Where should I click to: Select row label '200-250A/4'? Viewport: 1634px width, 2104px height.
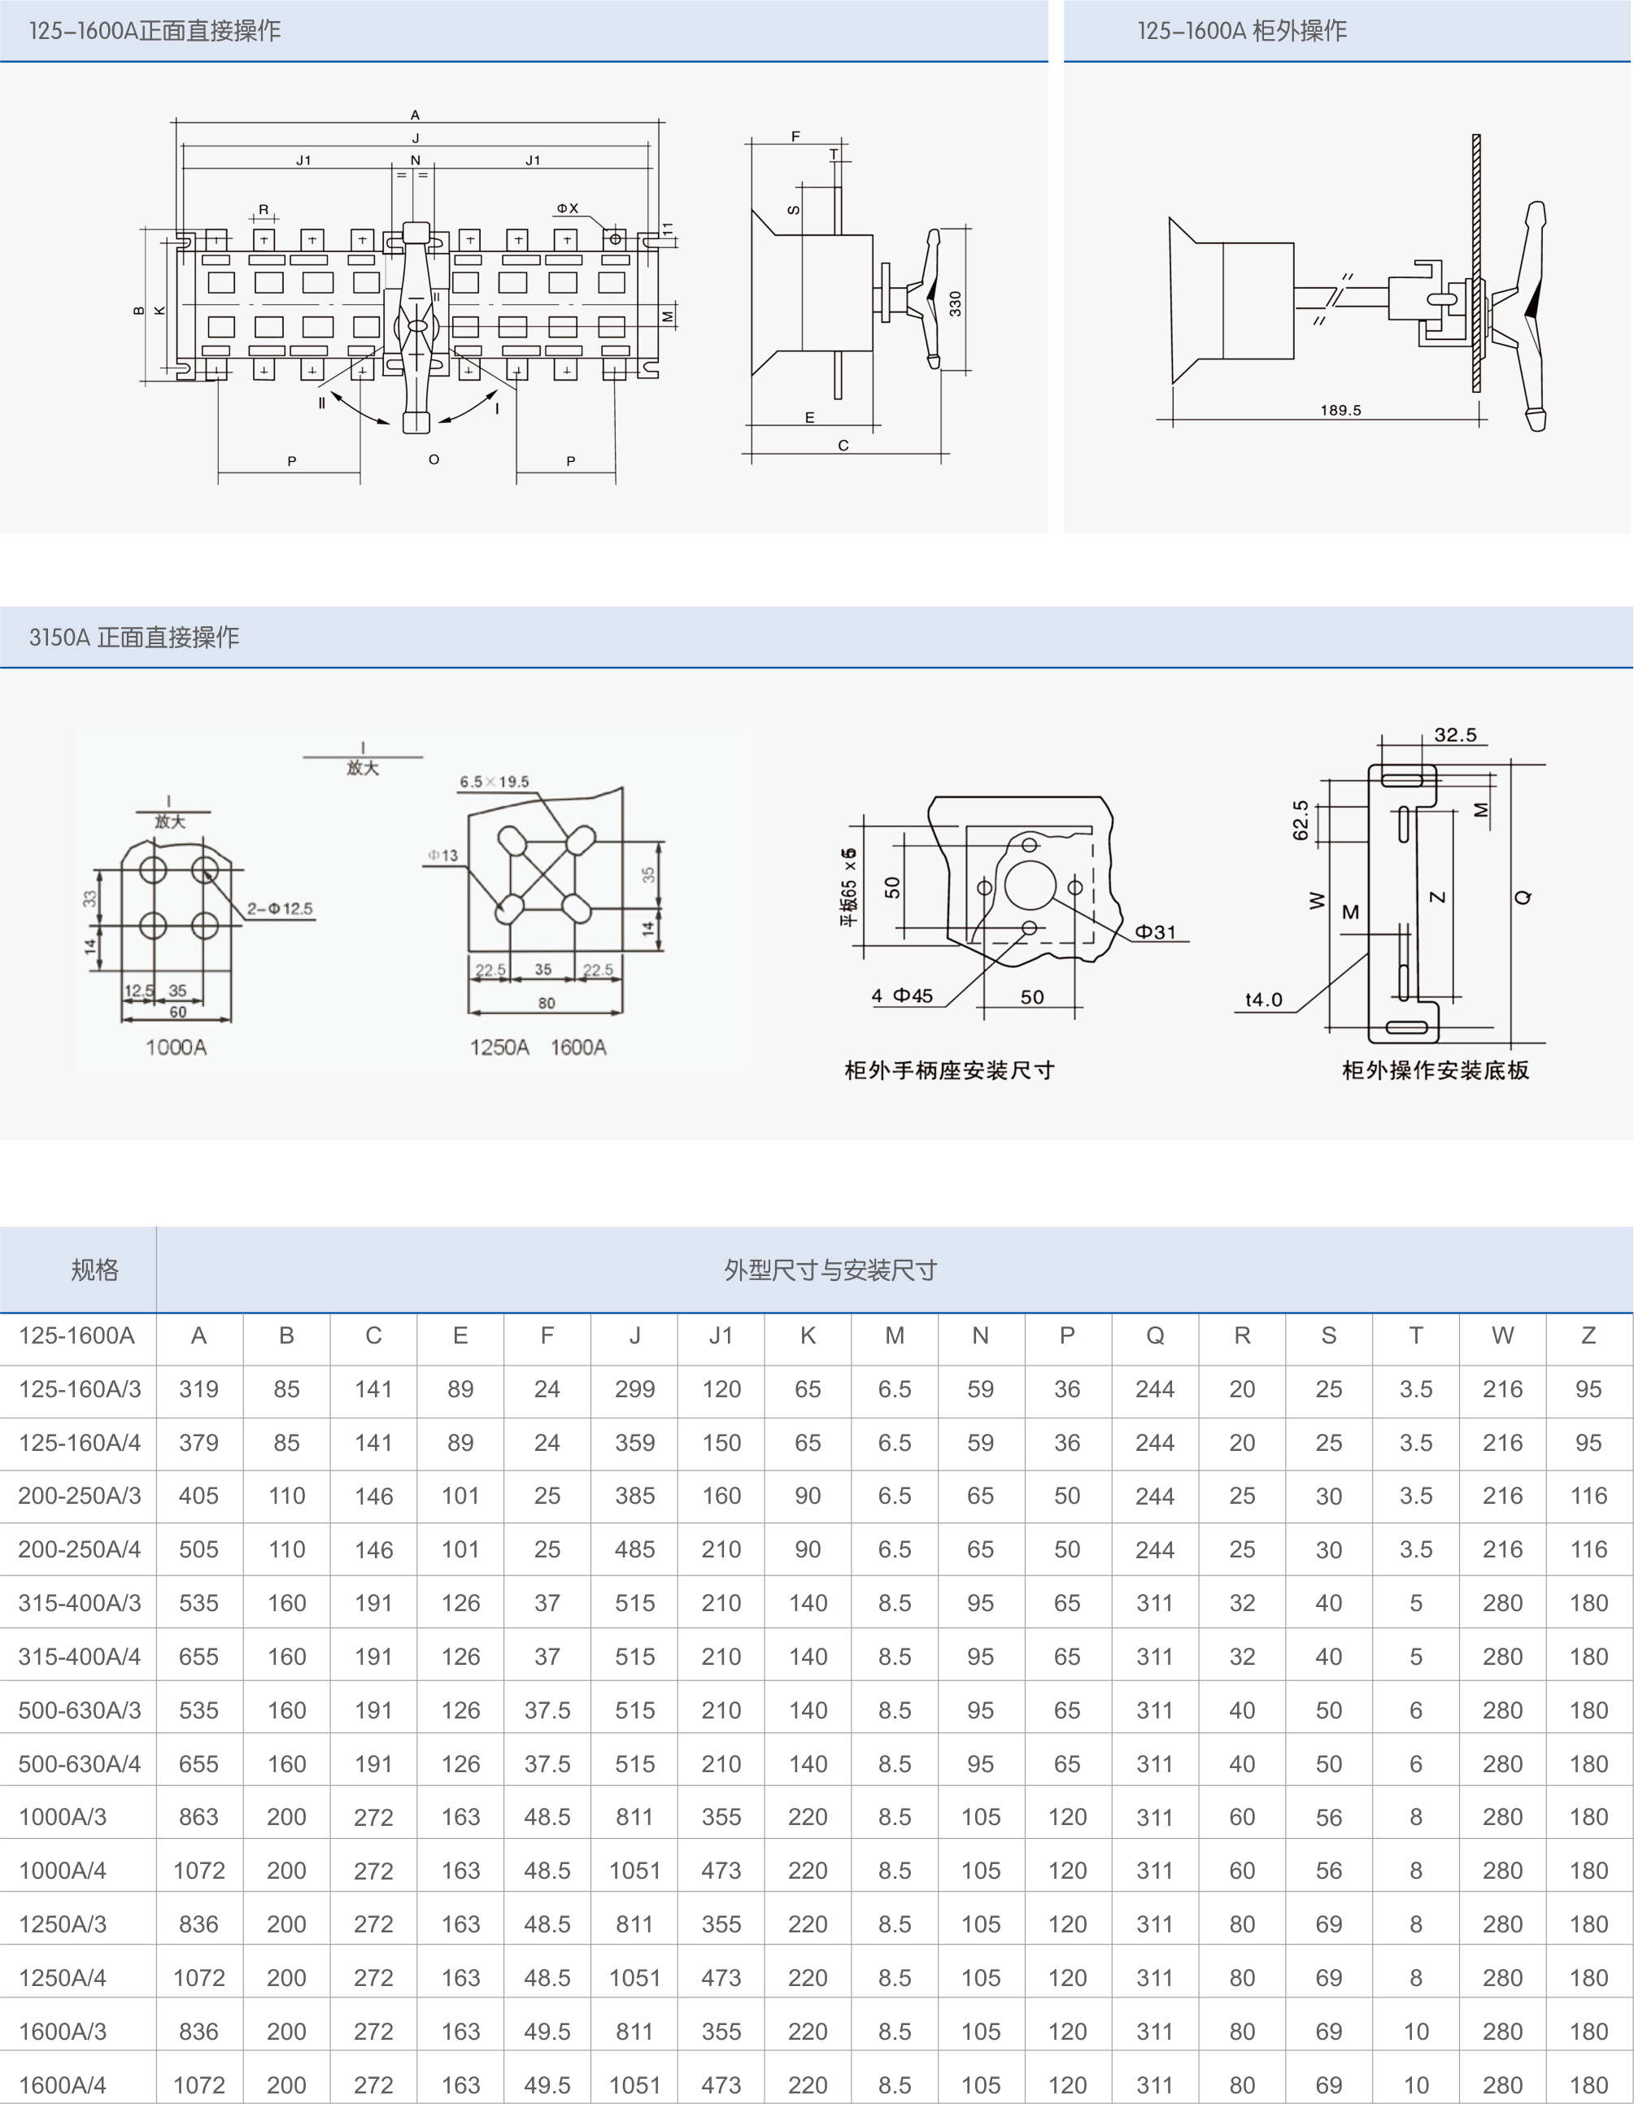point(79,1549)
